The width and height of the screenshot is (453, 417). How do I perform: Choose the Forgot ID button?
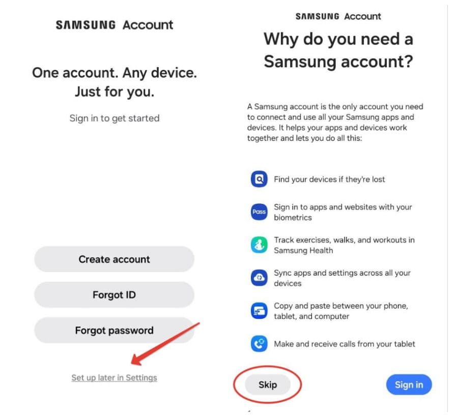coord(114,294)
